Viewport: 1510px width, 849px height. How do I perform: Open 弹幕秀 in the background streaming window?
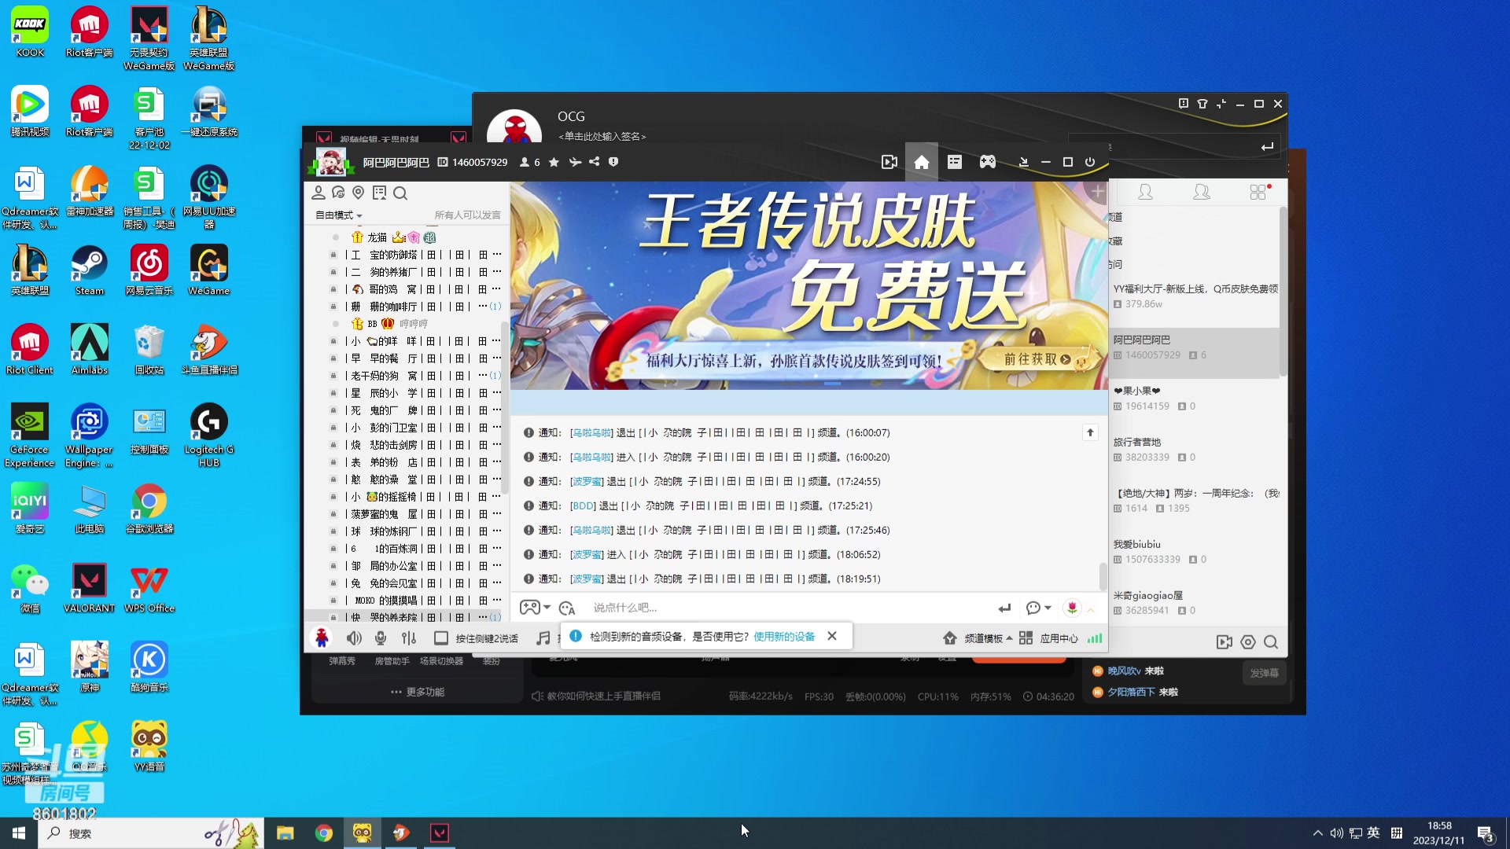click(x=342, y=661)
